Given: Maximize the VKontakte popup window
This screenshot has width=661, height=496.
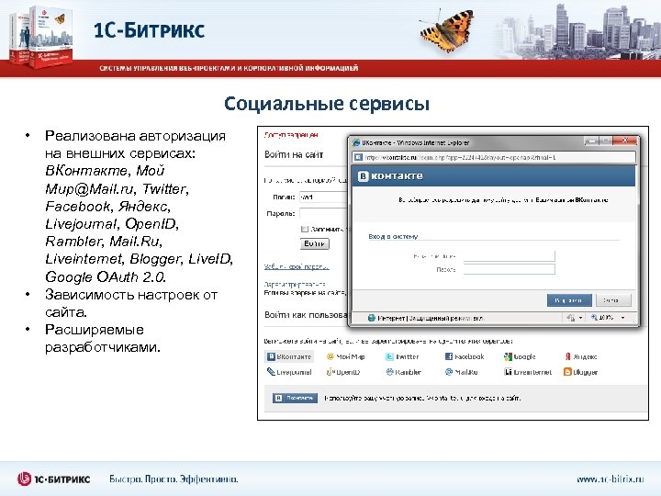Looking at the screenshot, I should (606, 141).
